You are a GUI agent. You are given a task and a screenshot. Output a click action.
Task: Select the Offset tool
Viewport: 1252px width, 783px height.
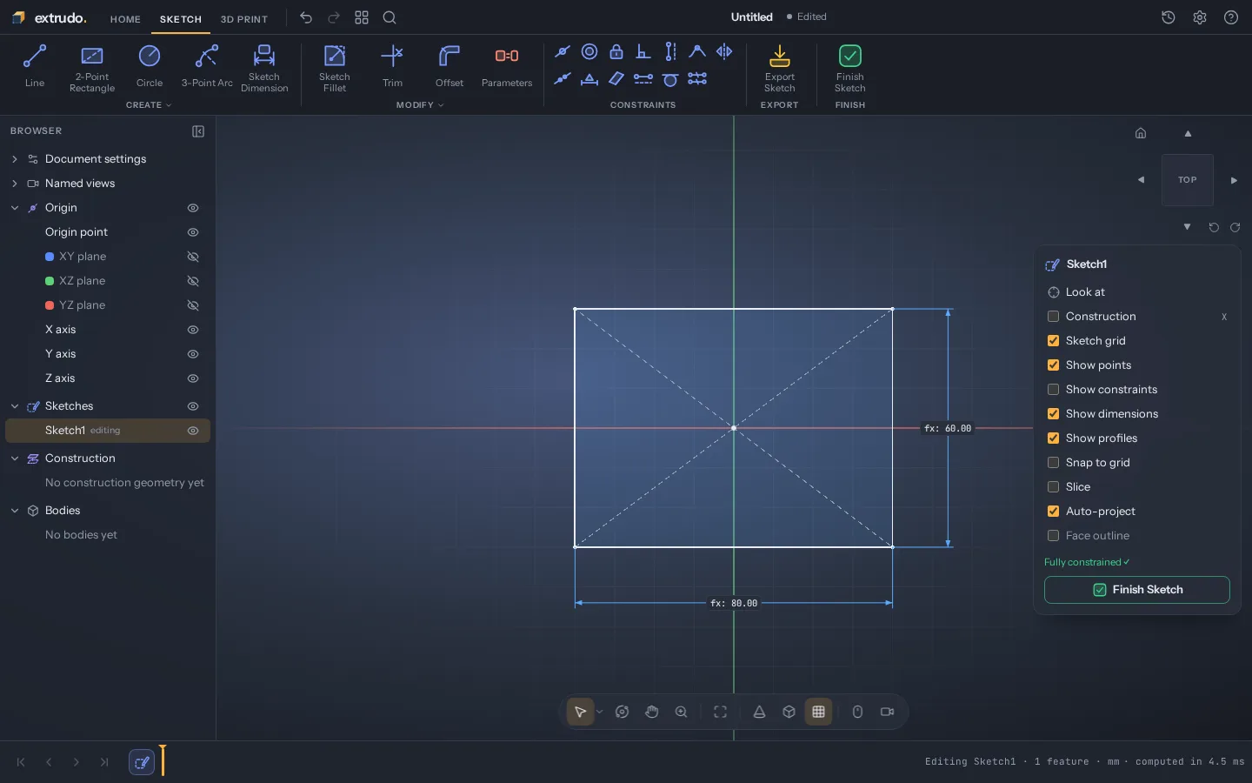[450, 66]
